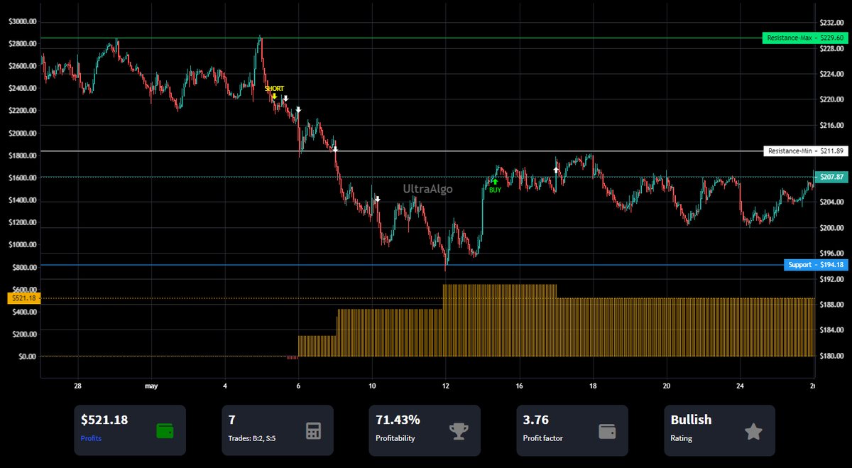
Task: Click date label 24 on time axis
Action: click(741, 386)
